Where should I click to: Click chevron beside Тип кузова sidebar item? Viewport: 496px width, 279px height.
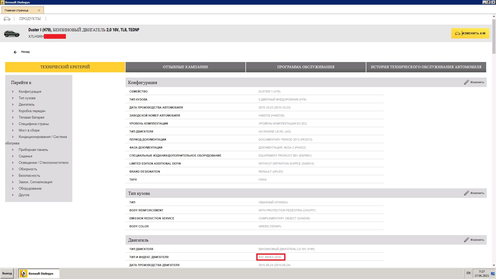tap(13, 98)
